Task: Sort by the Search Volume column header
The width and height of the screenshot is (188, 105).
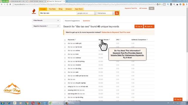Action: click(103, 40)
